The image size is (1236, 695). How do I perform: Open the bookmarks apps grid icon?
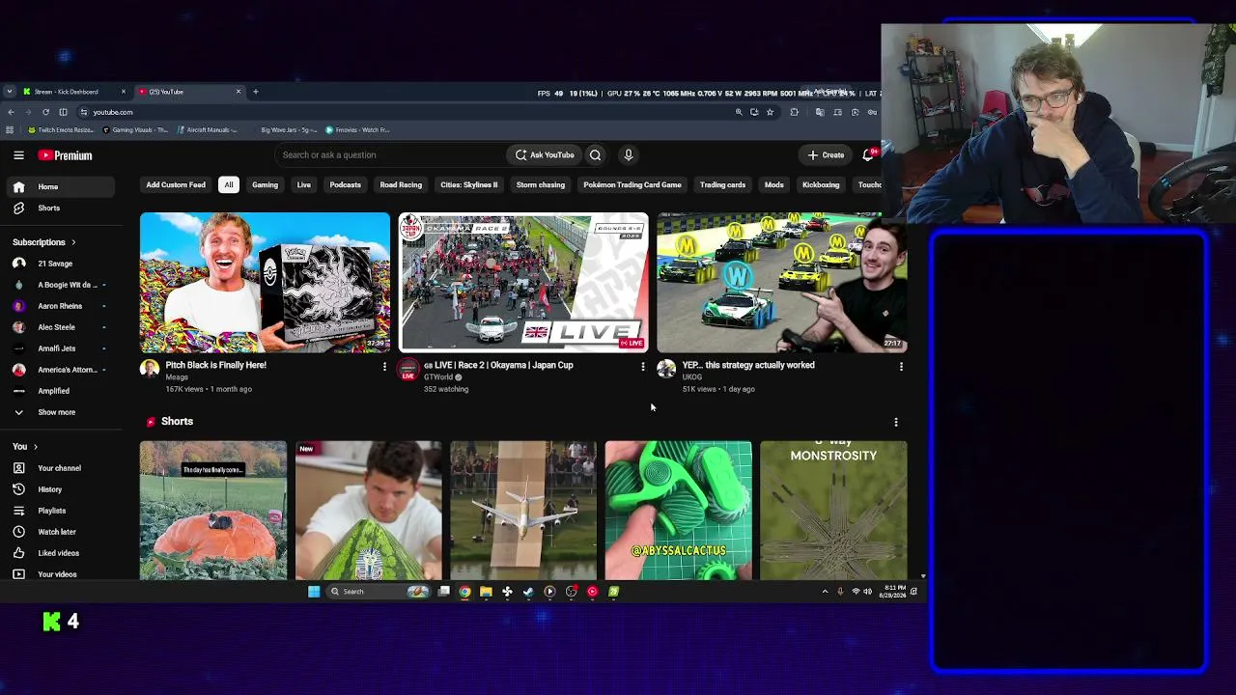[x=10, y=129]
